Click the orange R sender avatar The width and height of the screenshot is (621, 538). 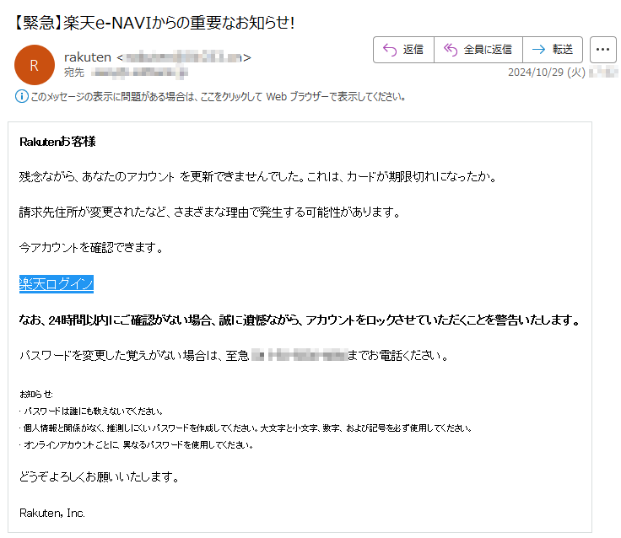(35, 65)
